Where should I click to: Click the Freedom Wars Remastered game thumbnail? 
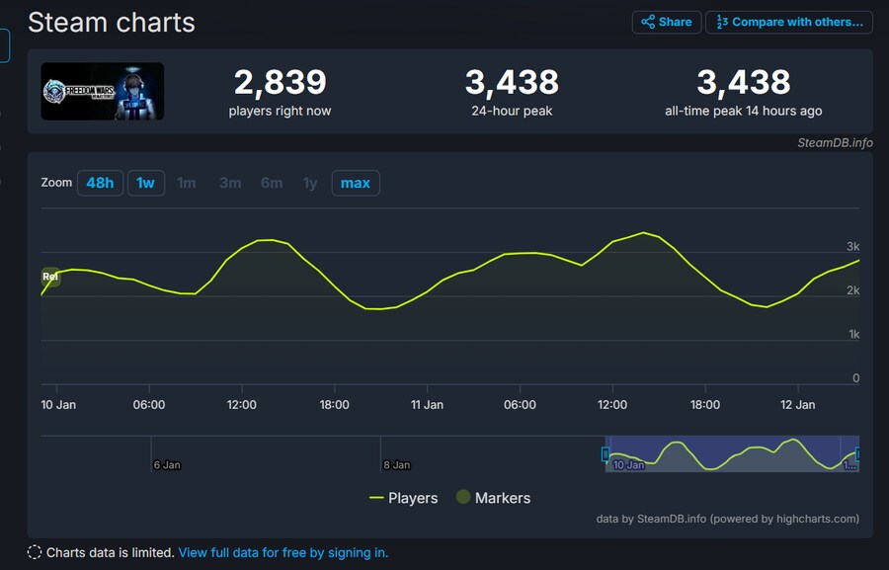(103, 92)
